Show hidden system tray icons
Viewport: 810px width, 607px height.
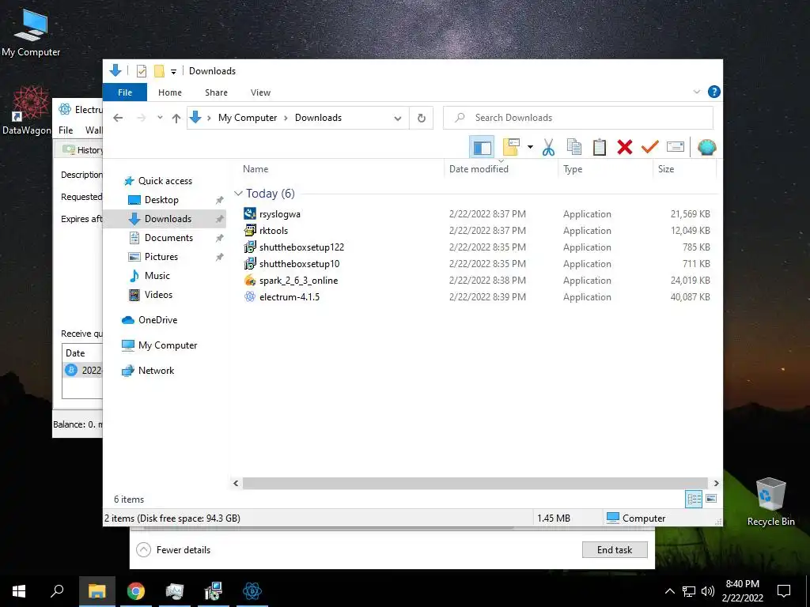669,591
